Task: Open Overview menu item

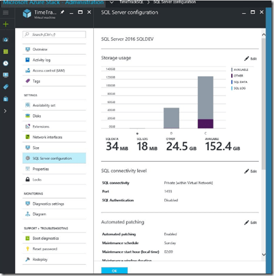Action: [54, 49]
